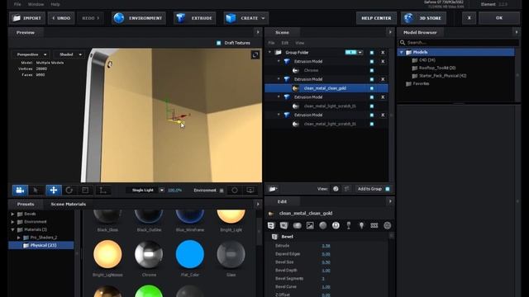Toggle visibility of Chrome material row
Image resolution: width=529 pixels, height=297 pixels.
coord(372,70)
